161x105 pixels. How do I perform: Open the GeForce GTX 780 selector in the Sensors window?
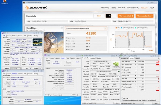point(132,103)
